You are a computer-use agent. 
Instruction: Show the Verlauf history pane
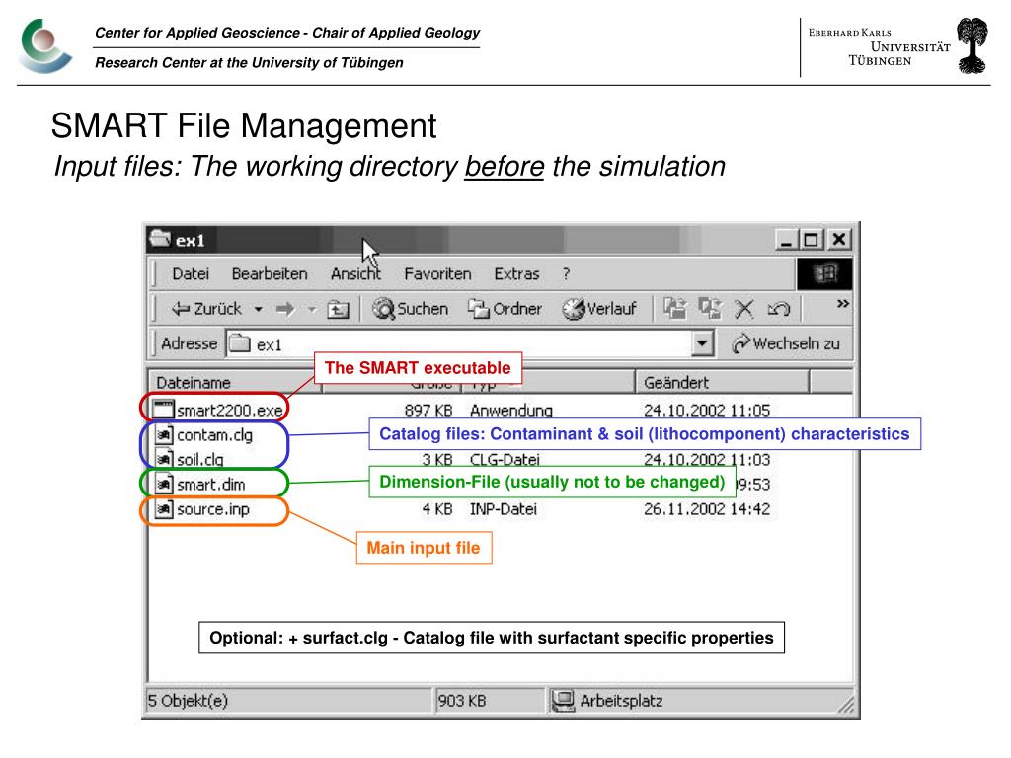point(599,309)
